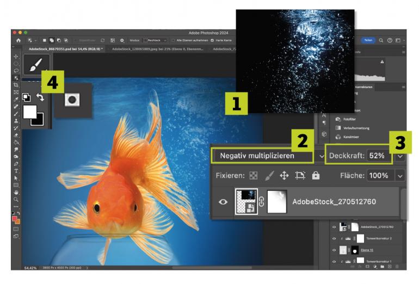Image resolution: width=419 pixels, height=284 pixels.
Task: Open the Modus 'Rechteck' dropdown
Action: [x=155, y=40]
